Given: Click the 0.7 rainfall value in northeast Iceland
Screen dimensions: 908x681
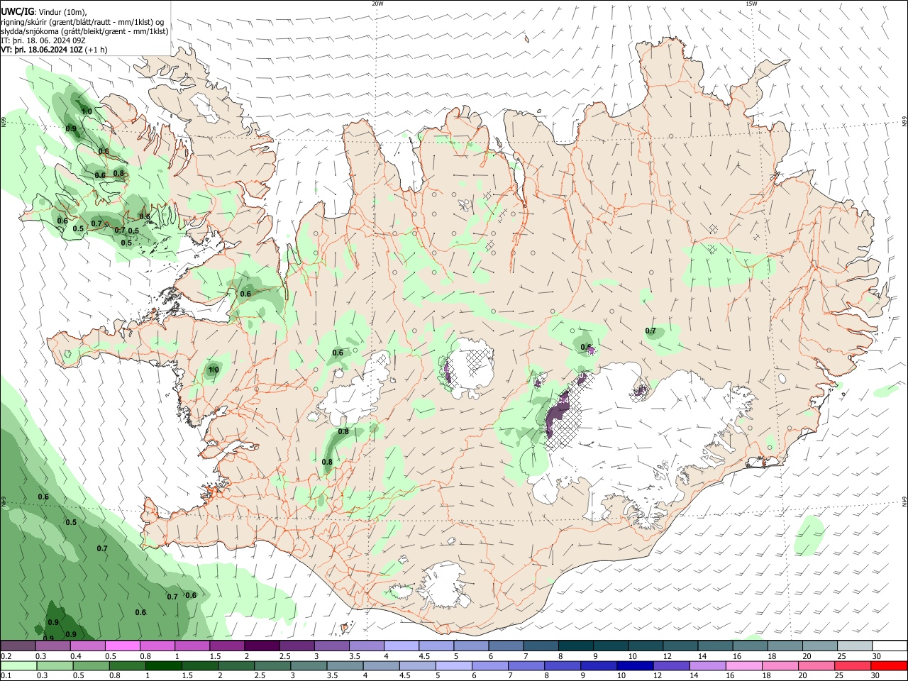Looking at the screenshot, I should pos(650,331).
